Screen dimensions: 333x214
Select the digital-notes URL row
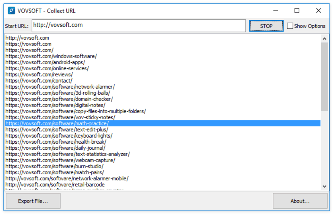[163, 105]
